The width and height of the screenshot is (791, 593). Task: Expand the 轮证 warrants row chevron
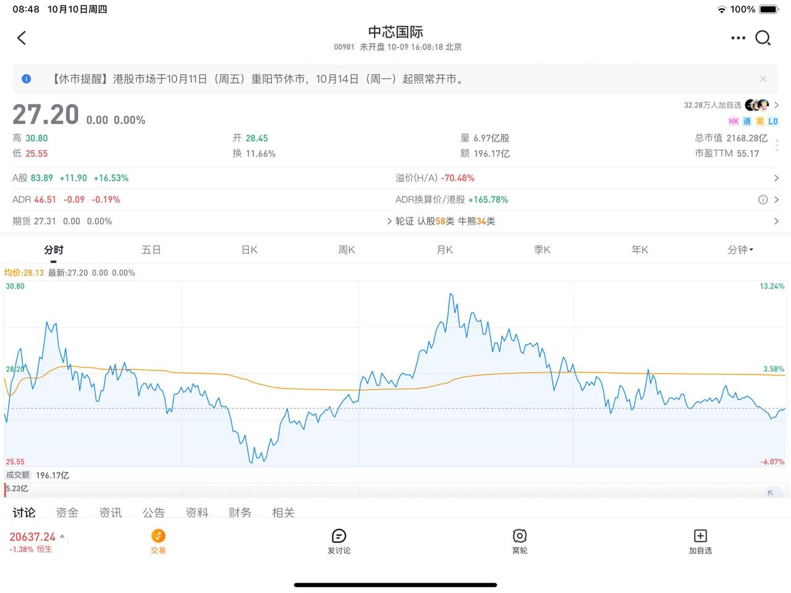click(x=777, y=221)
